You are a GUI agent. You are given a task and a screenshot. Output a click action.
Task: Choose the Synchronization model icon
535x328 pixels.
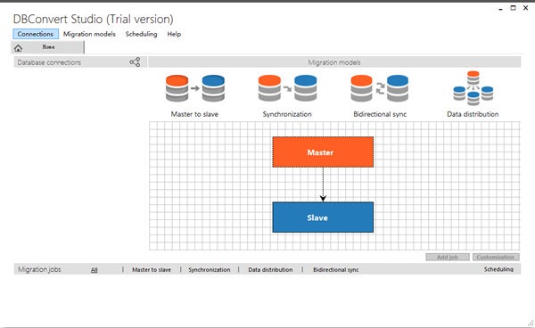[287, 88]
